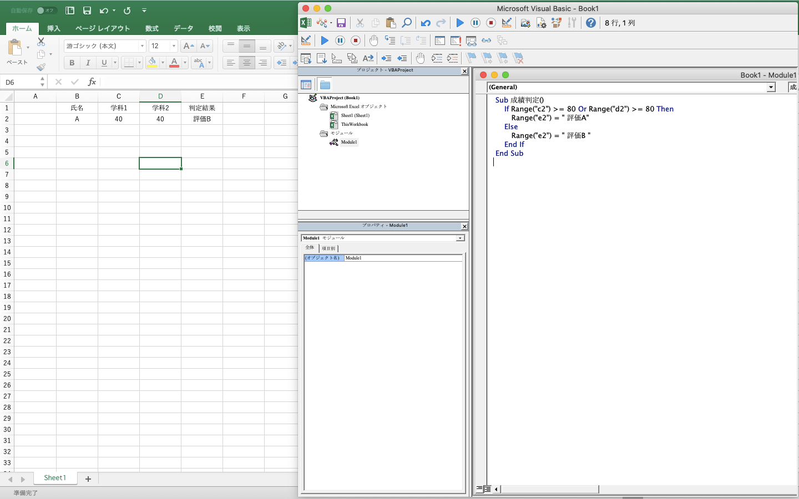Apply yellow fill color bucket in Excel
The width and height of the screenshot is (799, 499).
click(x=152, y=63)
